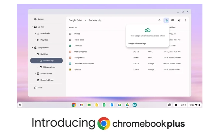Click the offline cloud sync status icon

pos(166,20)
